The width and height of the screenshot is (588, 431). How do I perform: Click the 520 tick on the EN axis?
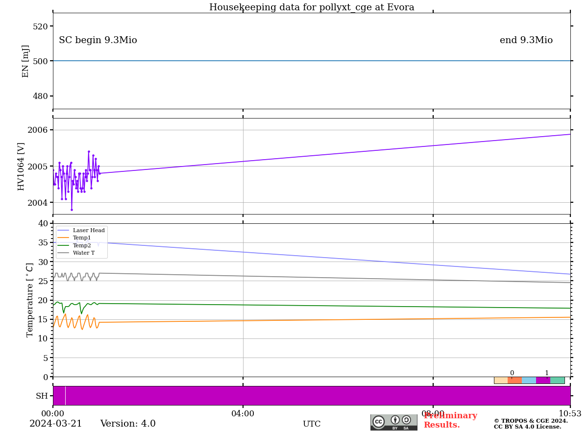40,26
